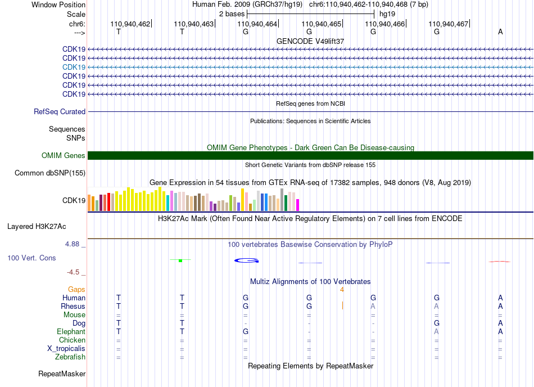Click the X_tropicalis alignment row label
Viewport: 534px width, 387px height.
[66, 349]
